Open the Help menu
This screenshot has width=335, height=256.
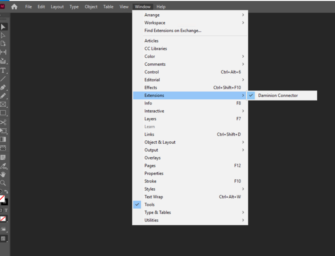coord(161,7)
